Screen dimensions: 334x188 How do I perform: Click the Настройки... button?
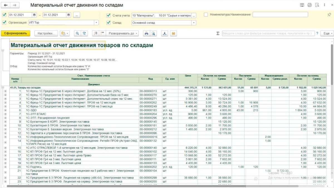[x=46, y=33]
